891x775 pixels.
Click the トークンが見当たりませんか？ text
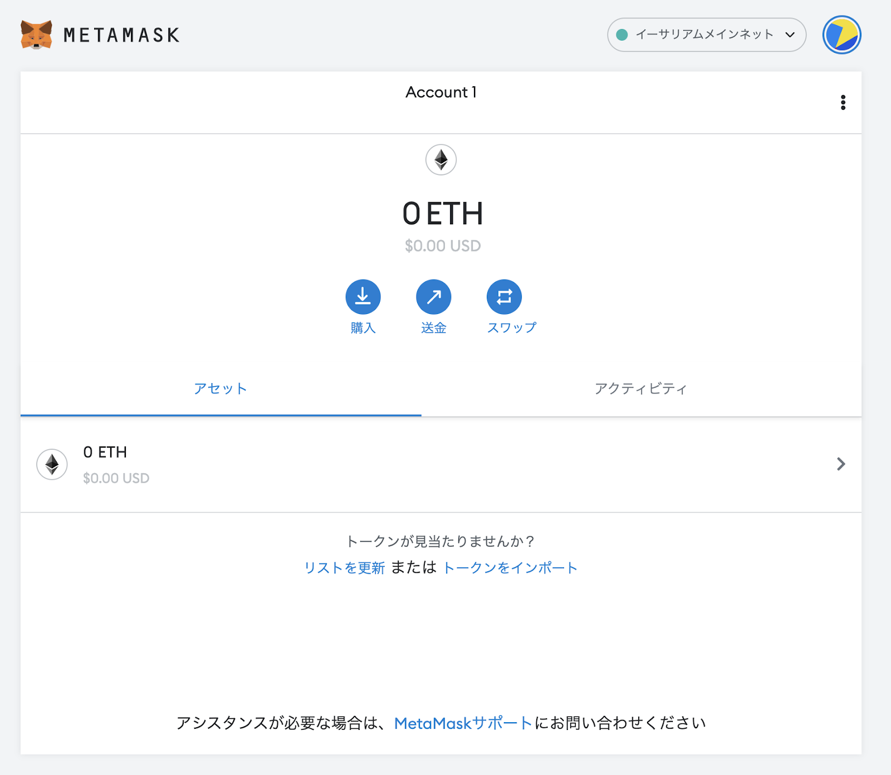[x=440, y=541]
